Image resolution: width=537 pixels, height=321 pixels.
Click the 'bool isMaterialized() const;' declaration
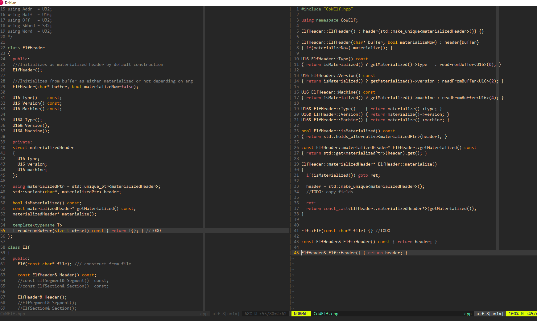tap(47, 203)
